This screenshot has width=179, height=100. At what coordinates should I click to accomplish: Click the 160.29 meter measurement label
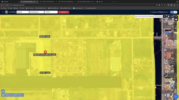39,55
